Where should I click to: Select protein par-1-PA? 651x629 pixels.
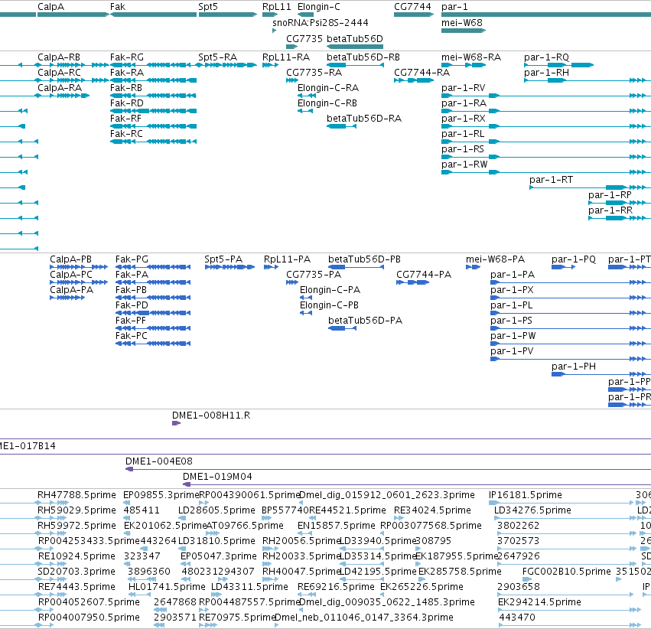click(x=571, y=282)
